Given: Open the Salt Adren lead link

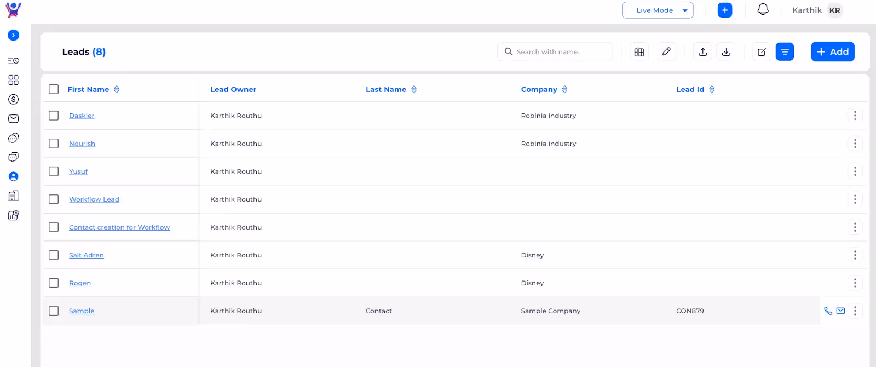Looking at the screenshot, I should click(87, 255).
